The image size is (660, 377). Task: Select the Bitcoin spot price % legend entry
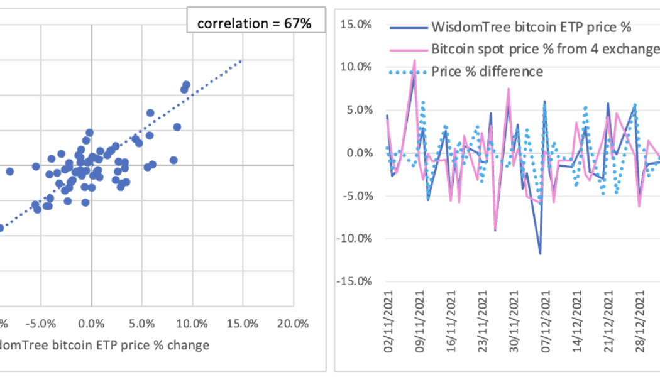click(x=544, y=48)
